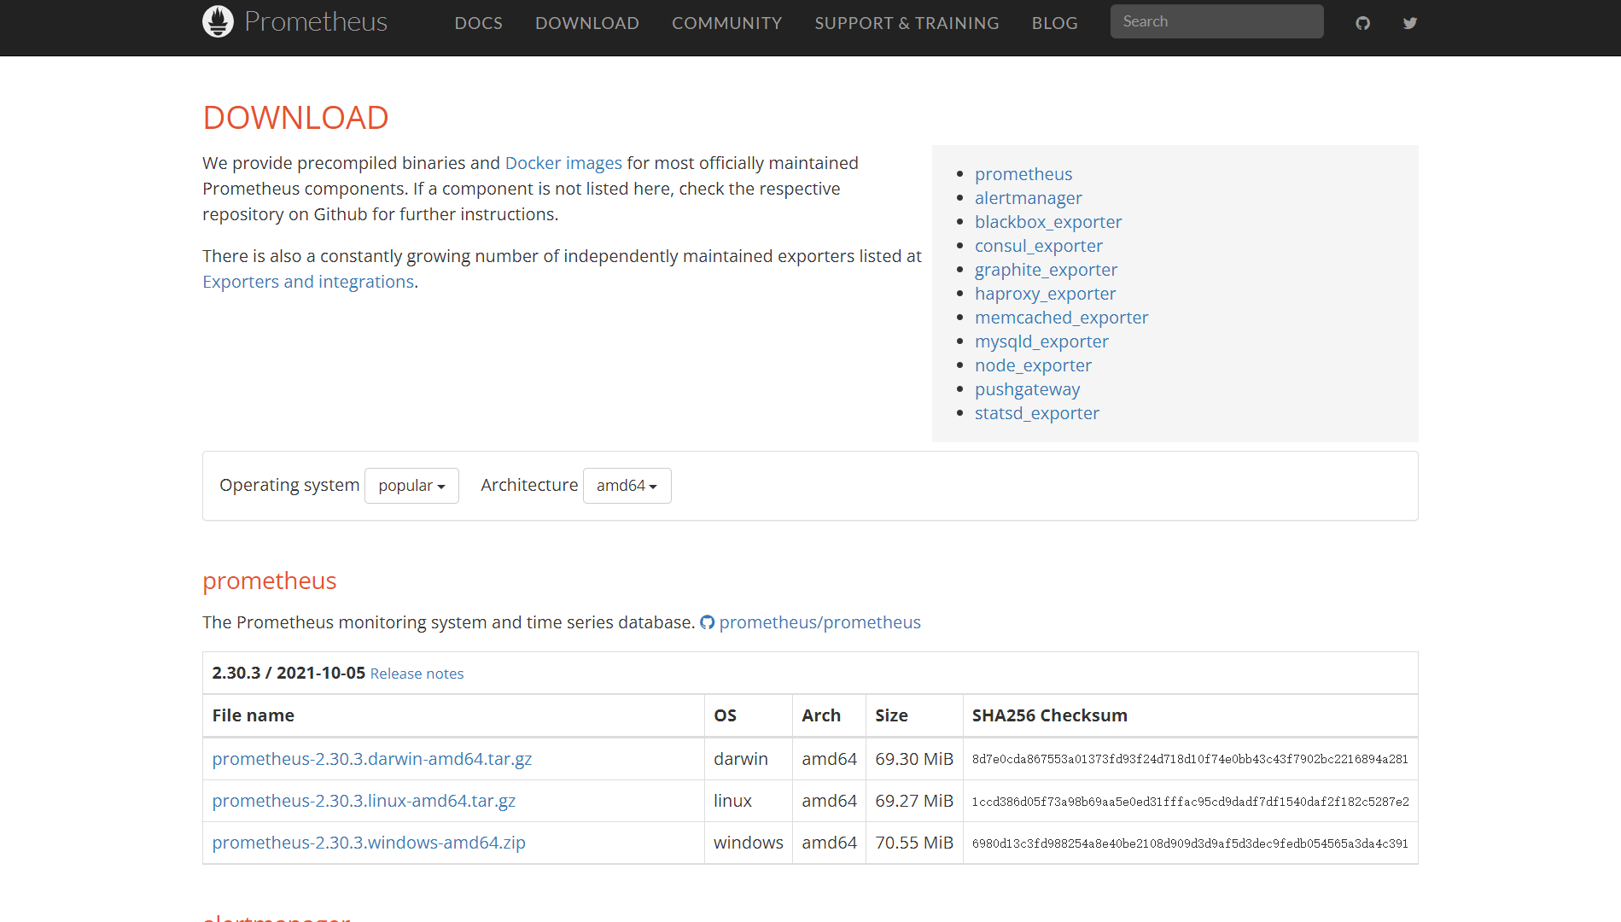
Task: Open SUPPORT & TRAINING page
Action: point(907,23)
